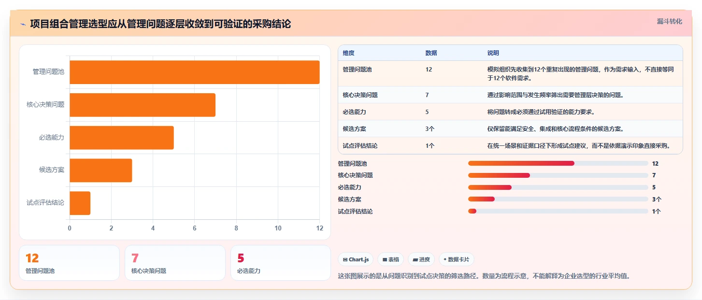Click the 进度 tag chip
Viewport: 702px width, 300px height.
coord(421,259)
